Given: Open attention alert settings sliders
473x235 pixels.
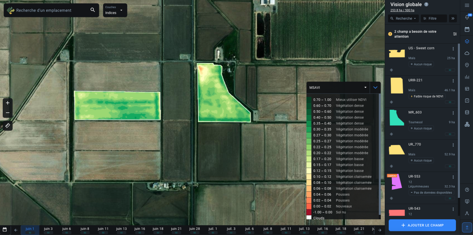Looking at the screenshot, I should pyautogui.click(x=455, y=34).
